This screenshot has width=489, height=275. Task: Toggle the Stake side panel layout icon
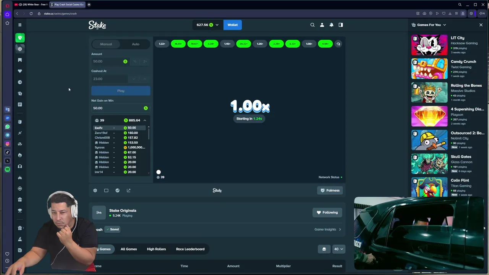point(341,25)
